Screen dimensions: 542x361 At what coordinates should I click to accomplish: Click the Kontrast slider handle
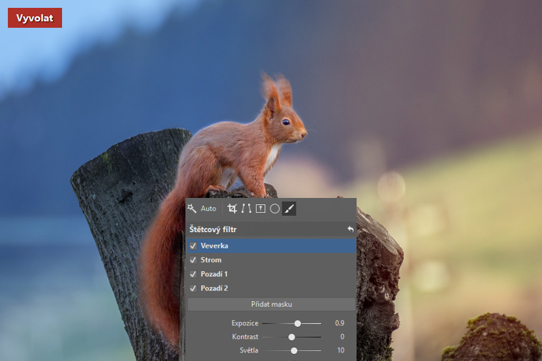point(292,337)
